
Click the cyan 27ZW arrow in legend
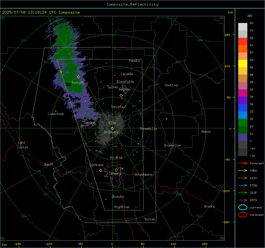tap(243, 185)
